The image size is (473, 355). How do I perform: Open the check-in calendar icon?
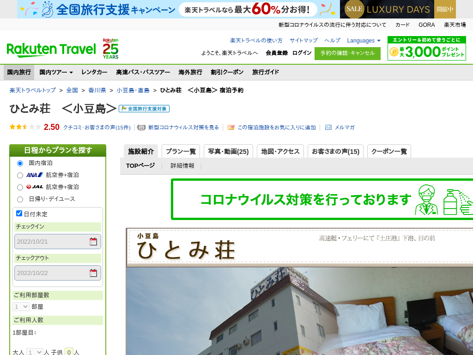(x=93, y=241)
